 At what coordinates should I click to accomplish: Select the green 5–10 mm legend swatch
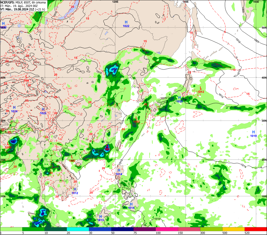[x=33, y=229]
